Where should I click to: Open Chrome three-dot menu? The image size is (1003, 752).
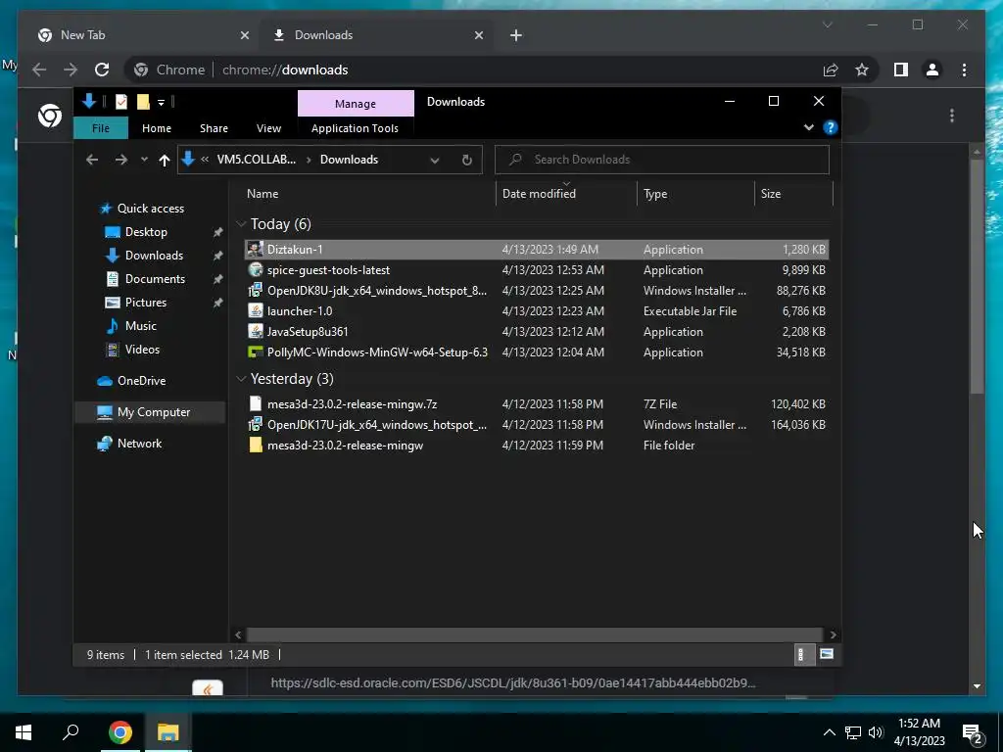coord(964,70)
